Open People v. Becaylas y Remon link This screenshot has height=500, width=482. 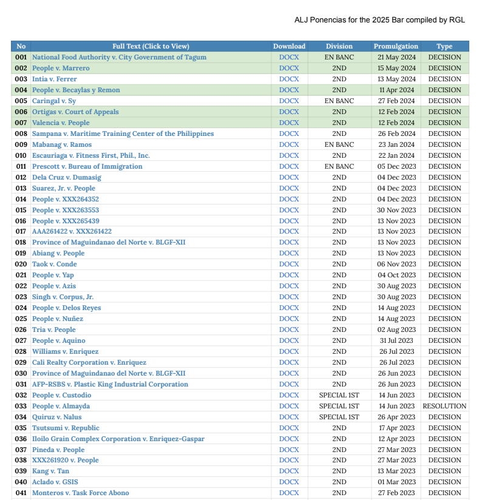[76, 90]
